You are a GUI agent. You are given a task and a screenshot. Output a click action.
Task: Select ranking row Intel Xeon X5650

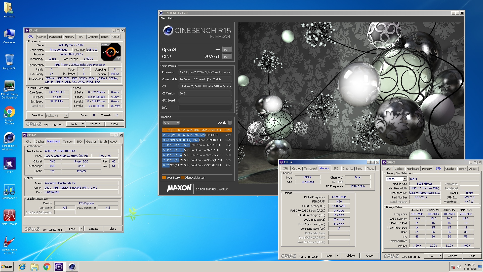(197, 135)
